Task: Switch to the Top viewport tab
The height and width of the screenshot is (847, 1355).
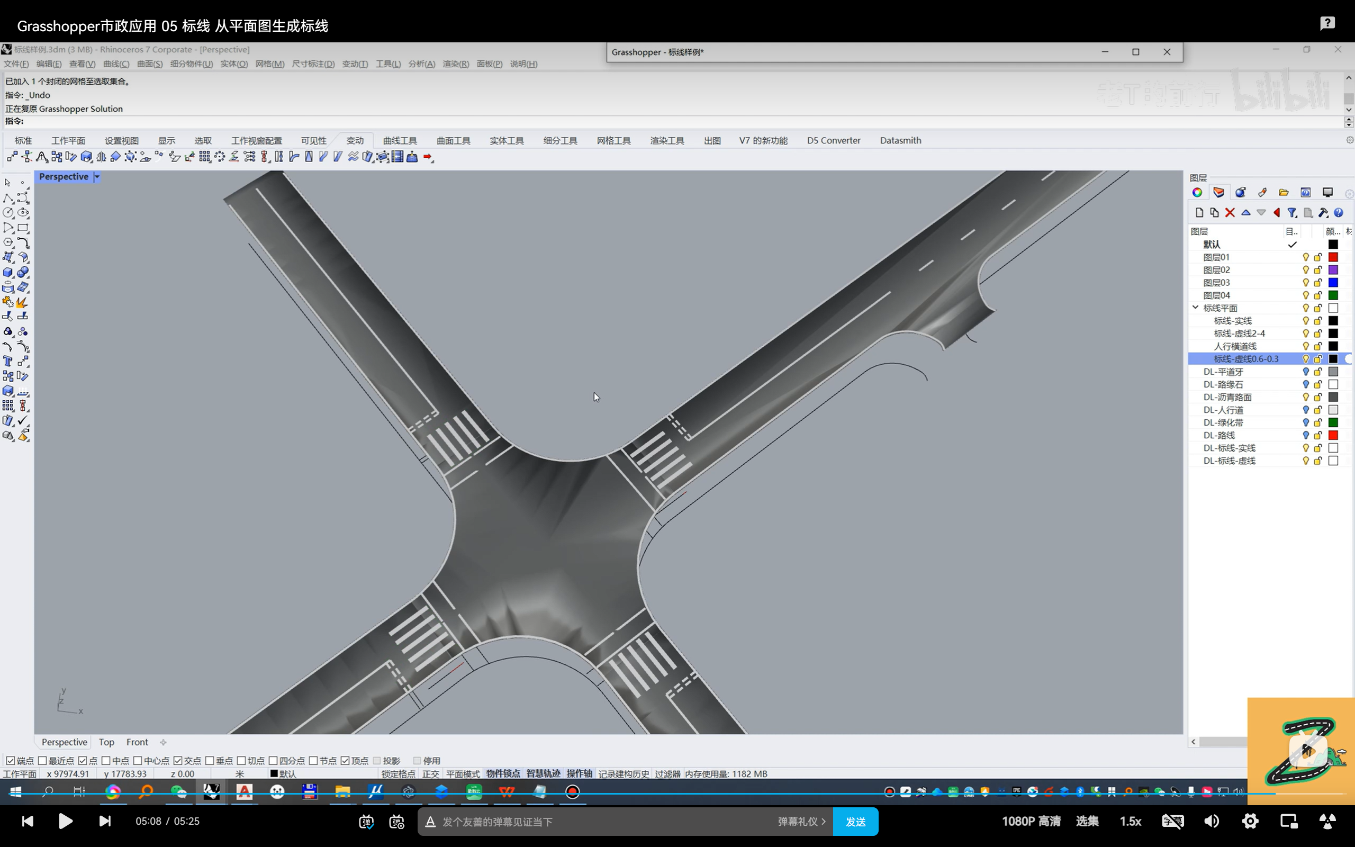Action: 106,742
